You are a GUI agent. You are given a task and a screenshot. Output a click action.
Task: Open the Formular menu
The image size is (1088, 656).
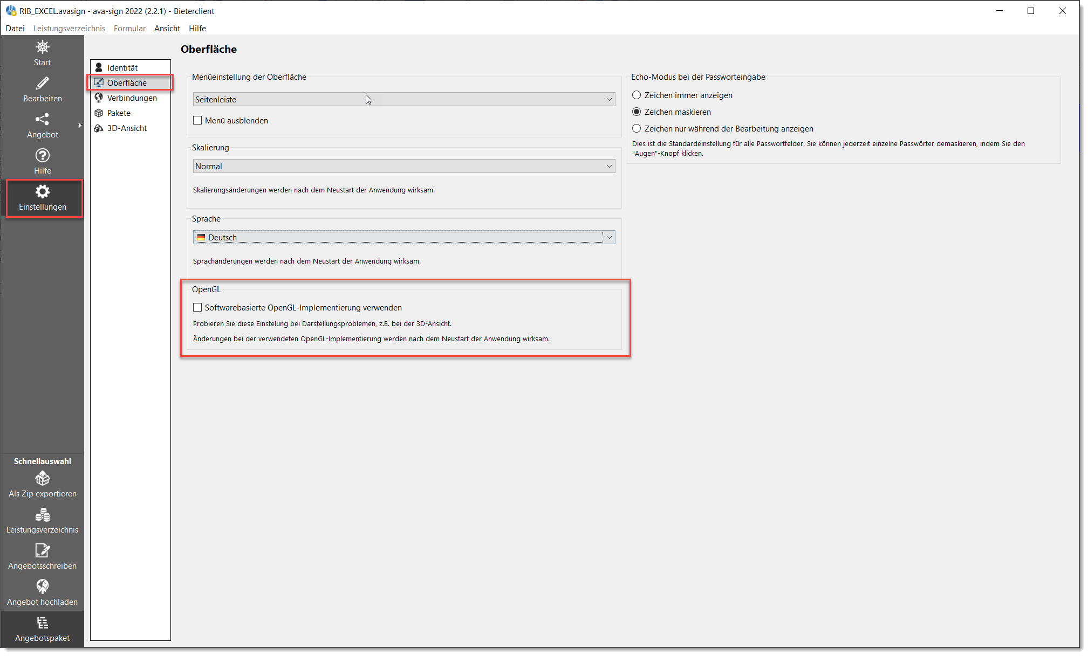pyautogui.click(x=129, y=28)
